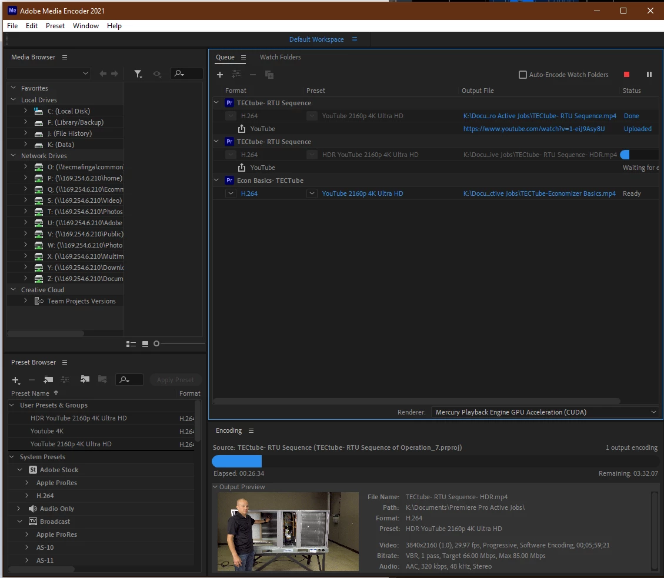The height and width of the screenshot is (578, 664).
Task: Expand the C: (Local Disk) drive
Action: 25,111
